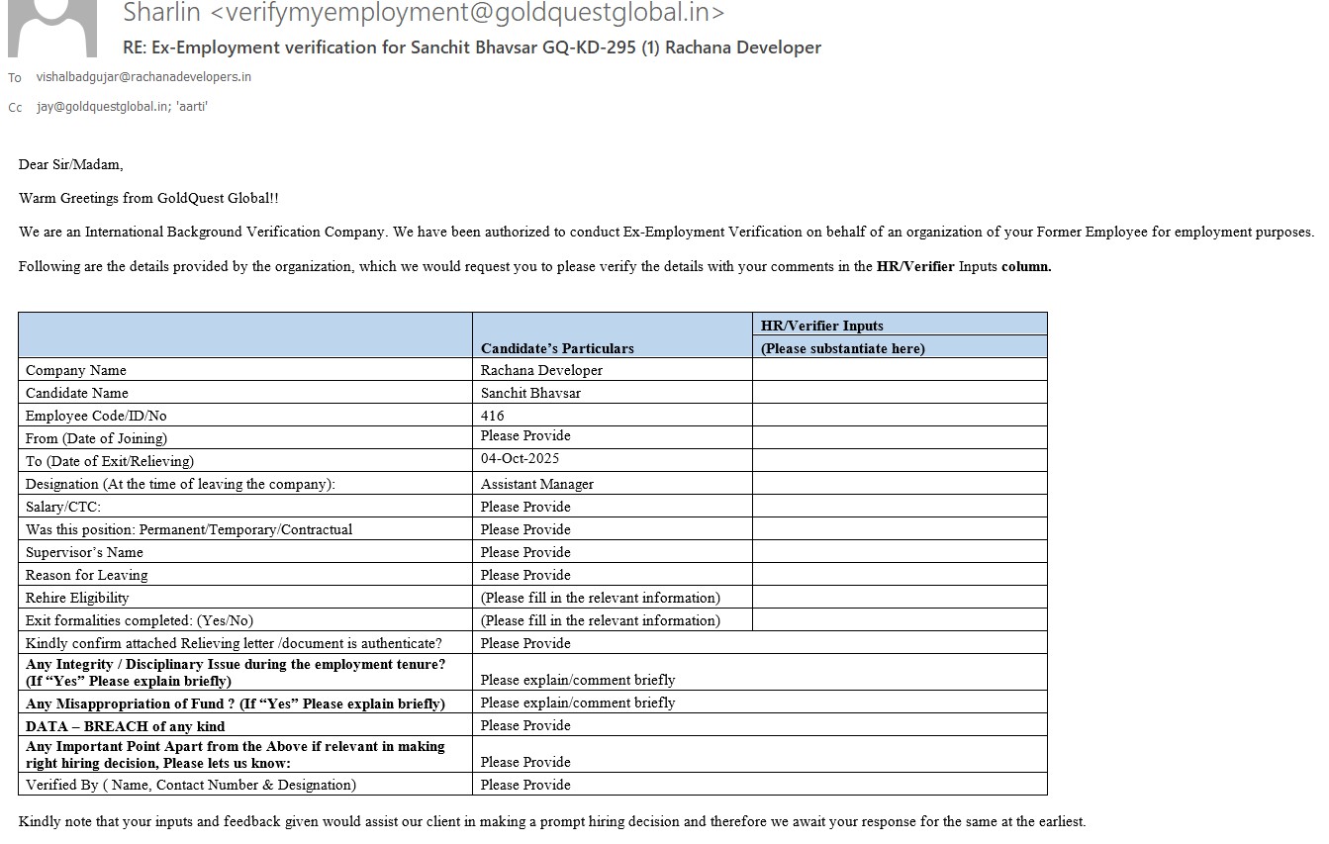Click verifier cell for Reason for Leaving
The image size is (1329, 844).
coord(899,575)
